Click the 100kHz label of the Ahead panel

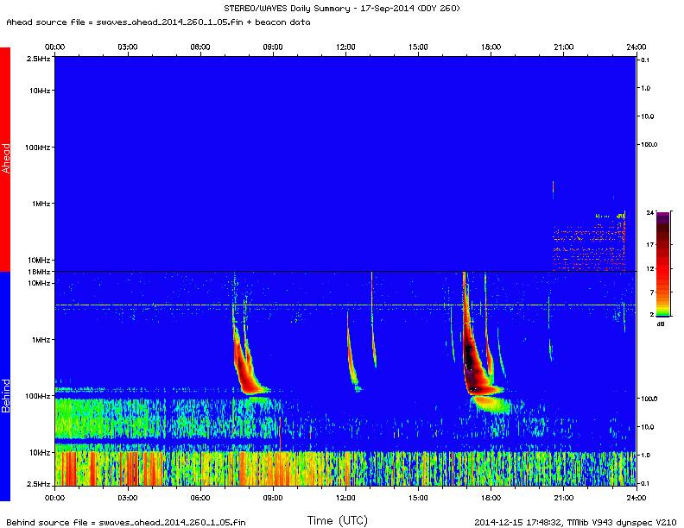pos(37,148)
